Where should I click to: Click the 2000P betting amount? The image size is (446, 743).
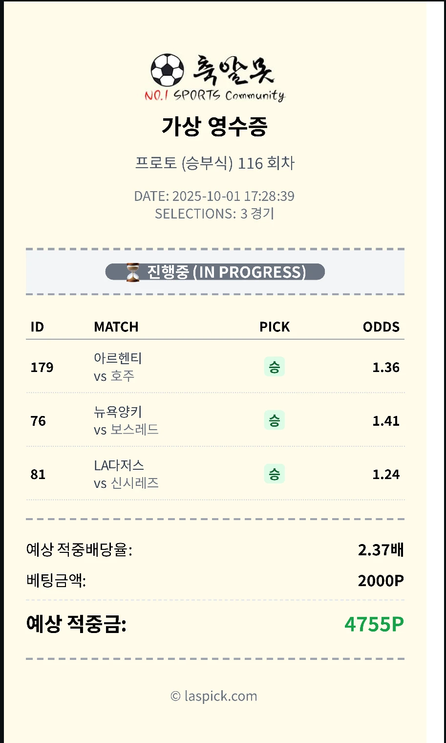click(381, 581)
